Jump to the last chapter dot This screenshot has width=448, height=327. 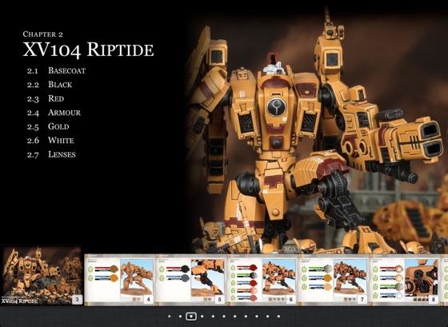(x=278, y=316)
